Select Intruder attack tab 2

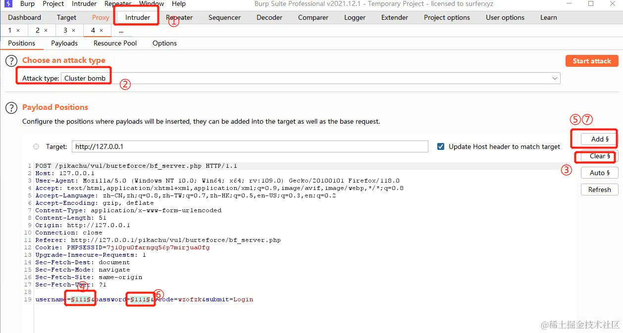[38, 30]
